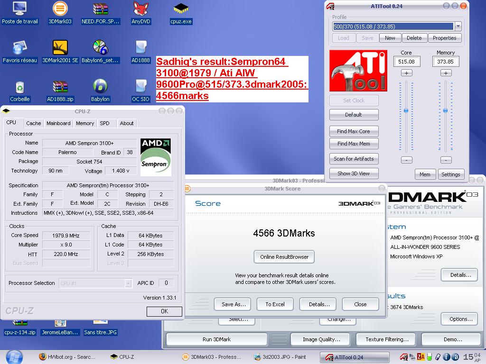Open ATITool profile Properties
The height and width of the screenshot is (364, 486).
[x=444, y=38]
